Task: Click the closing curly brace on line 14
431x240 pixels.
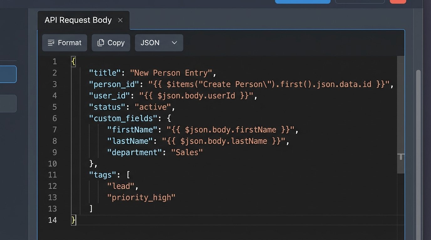Action: click(x=73, y=220)
